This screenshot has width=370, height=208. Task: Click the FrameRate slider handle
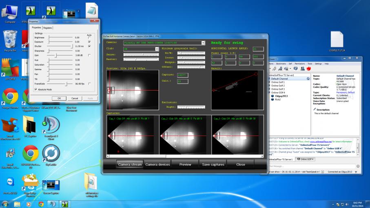coord(67,84)
